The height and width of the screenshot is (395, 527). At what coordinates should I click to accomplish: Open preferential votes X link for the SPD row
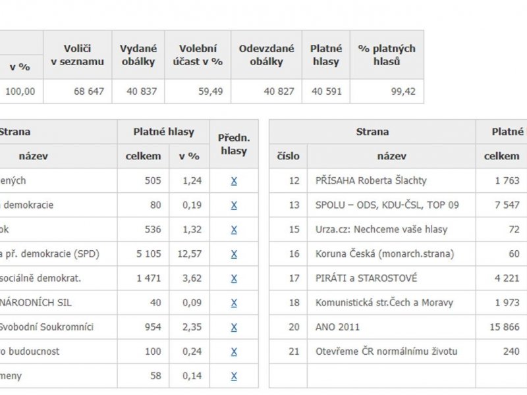[234, 254]
